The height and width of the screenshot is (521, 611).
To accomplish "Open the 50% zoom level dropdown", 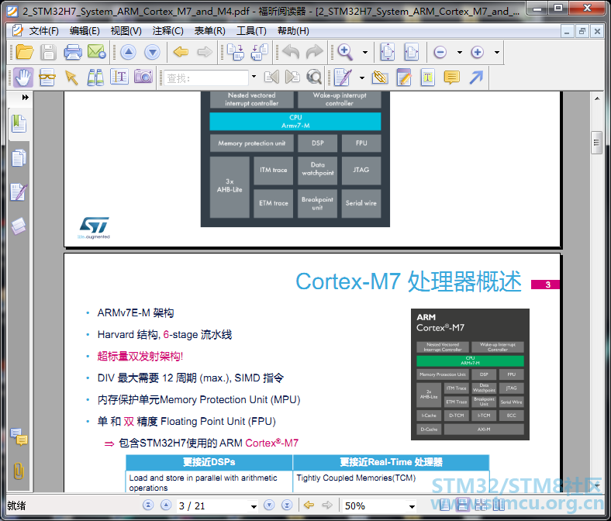I will pos(412,506).
